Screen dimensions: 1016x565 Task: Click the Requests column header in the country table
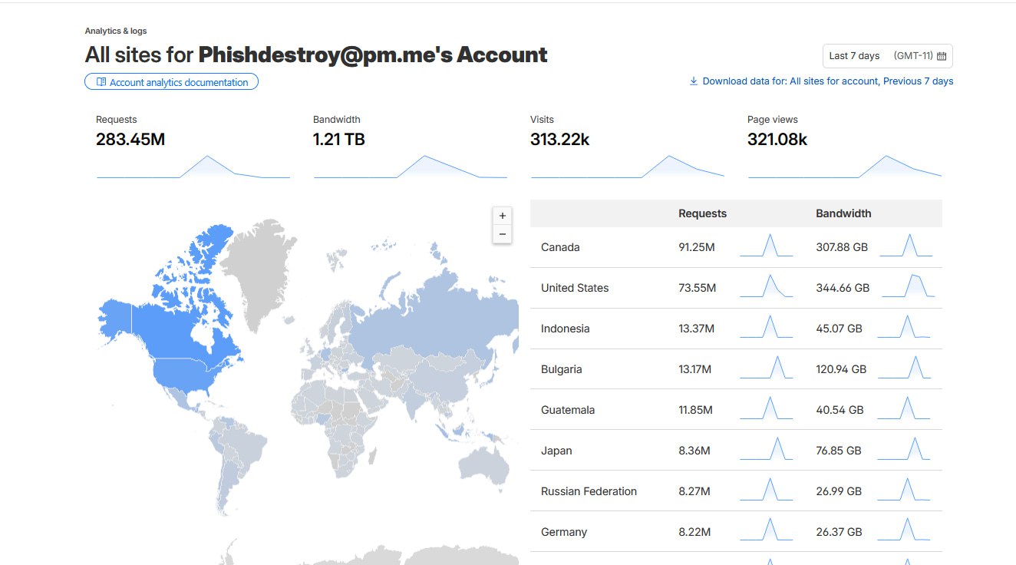701,213
